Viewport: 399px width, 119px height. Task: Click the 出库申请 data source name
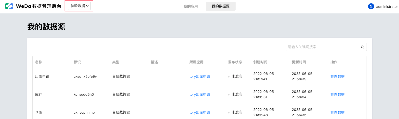tap(42, 76)
